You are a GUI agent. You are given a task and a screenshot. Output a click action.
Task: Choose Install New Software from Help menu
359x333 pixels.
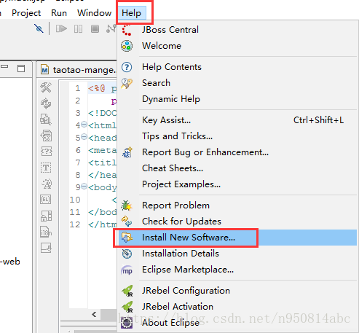pyautogui.click(x=237, y=238)
